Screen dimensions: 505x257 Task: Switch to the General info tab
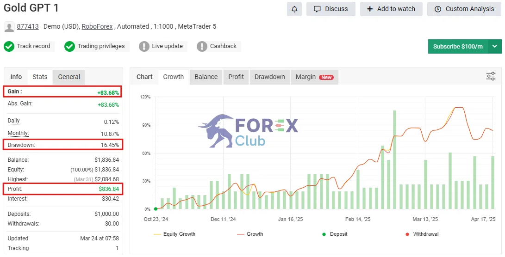[x=69, y=77]
